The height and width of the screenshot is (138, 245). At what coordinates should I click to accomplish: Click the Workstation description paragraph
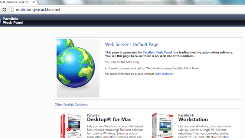205,131
